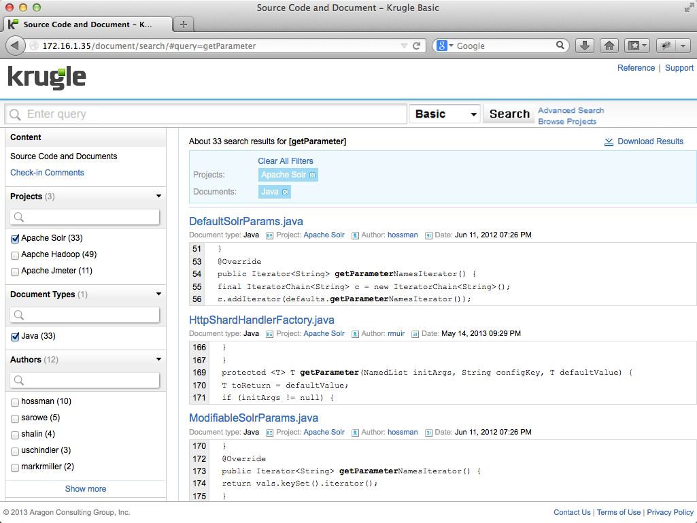The height and width of the screenshot is (523, 697).
Task: Click project icon beside DefaultSolrParams Apache Solr
Action: pos(269,235)
